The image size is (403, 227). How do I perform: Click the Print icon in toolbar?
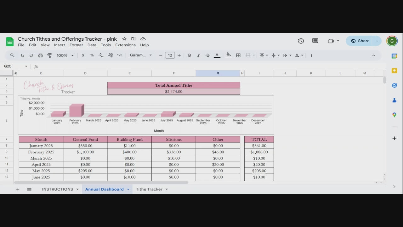click(40, 55)
